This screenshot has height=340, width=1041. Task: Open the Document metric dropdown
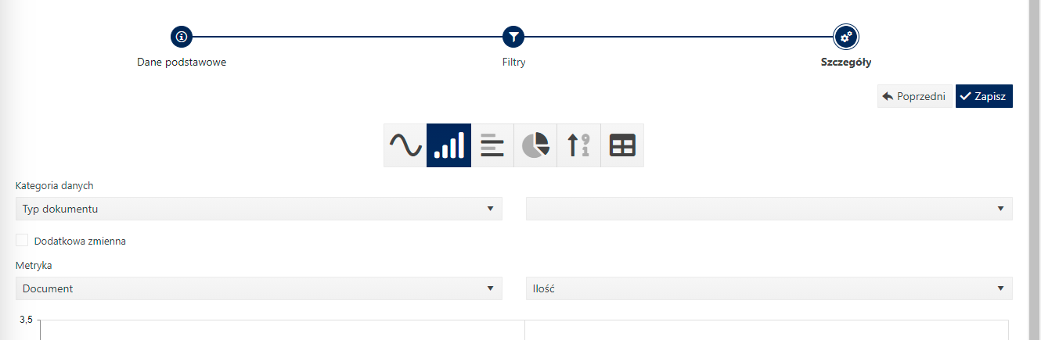(258, 288)
